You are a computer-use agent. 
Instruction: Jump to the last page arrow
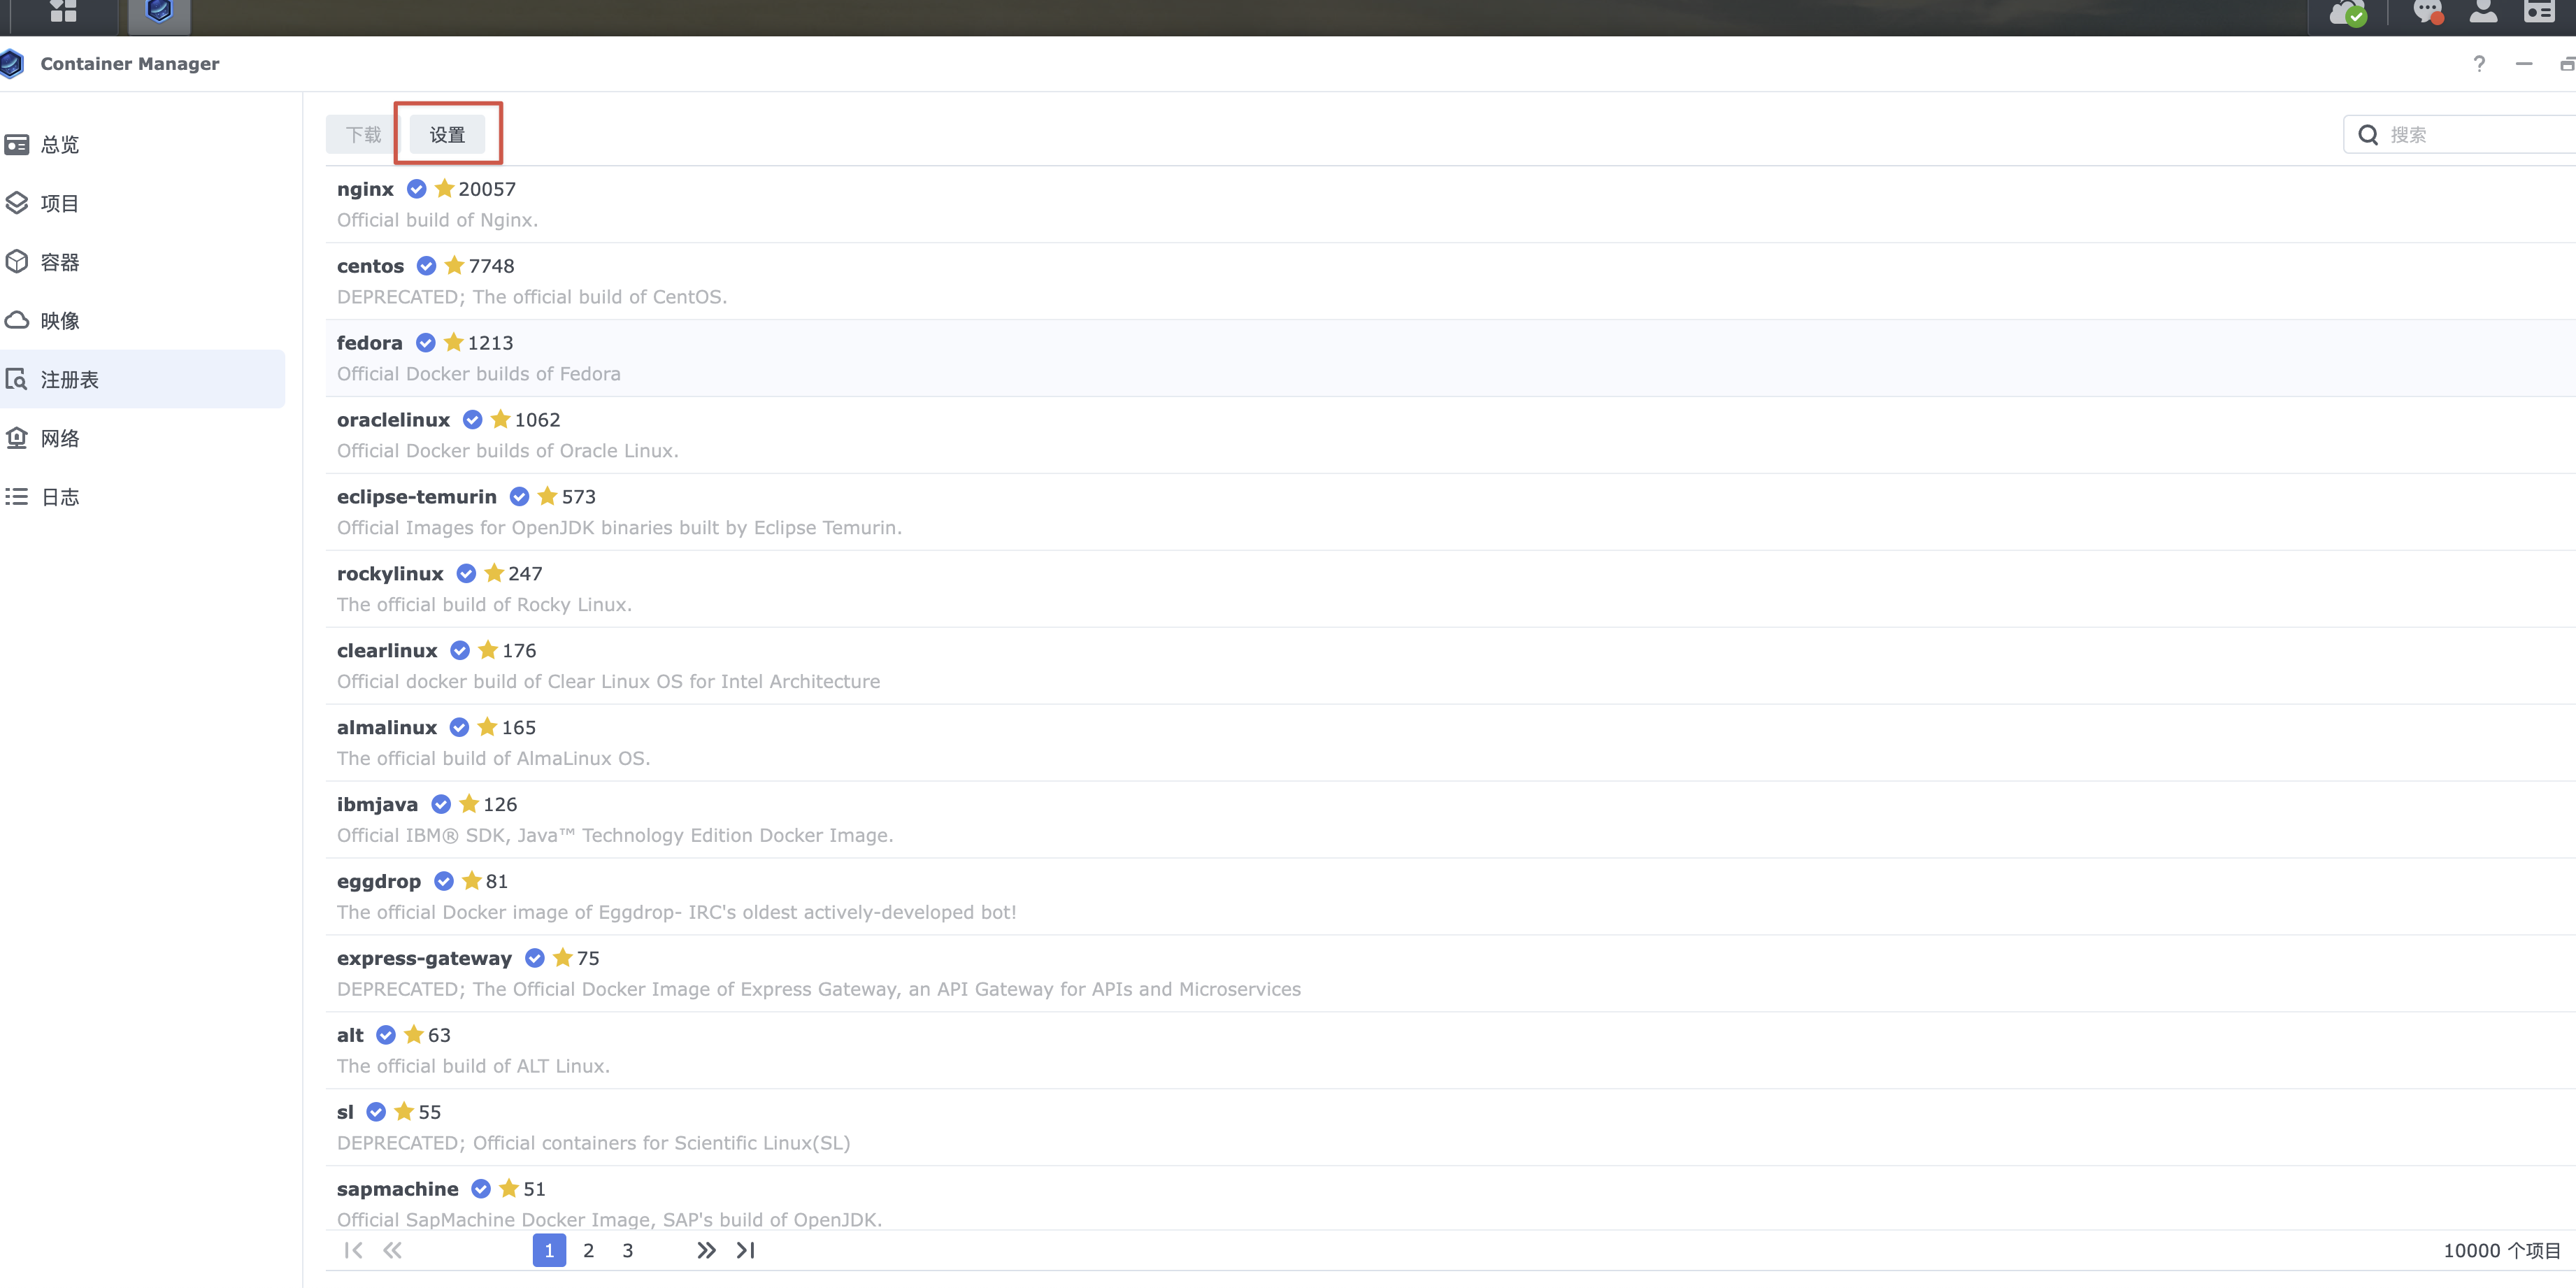pos(746,1250)
